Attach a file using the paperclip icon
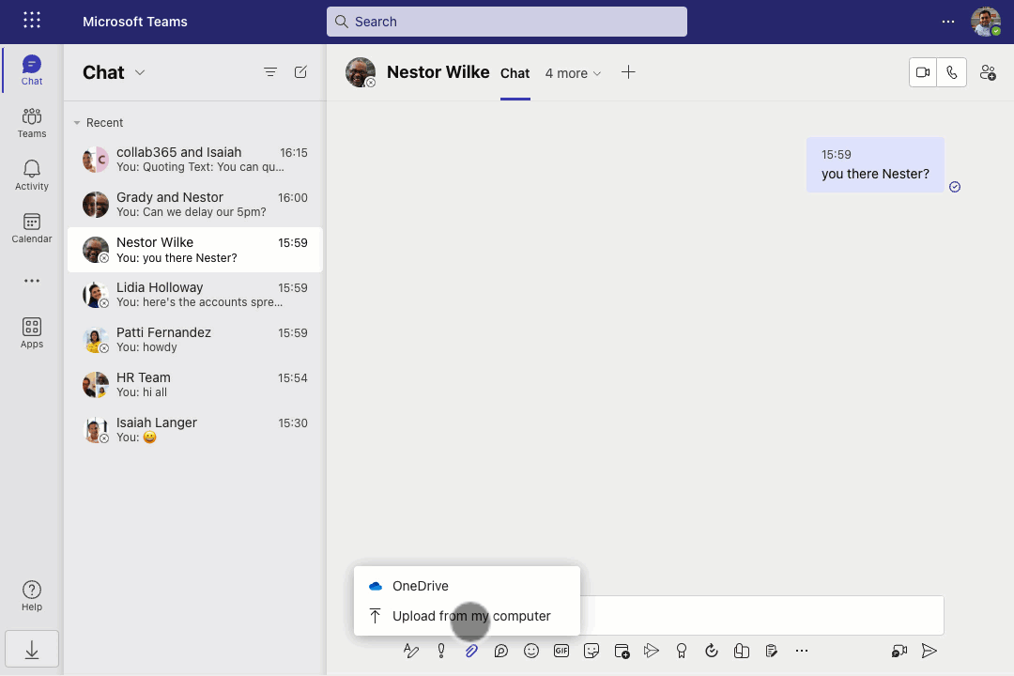This screenshot has height=676, width=1014. pos(471,651)
